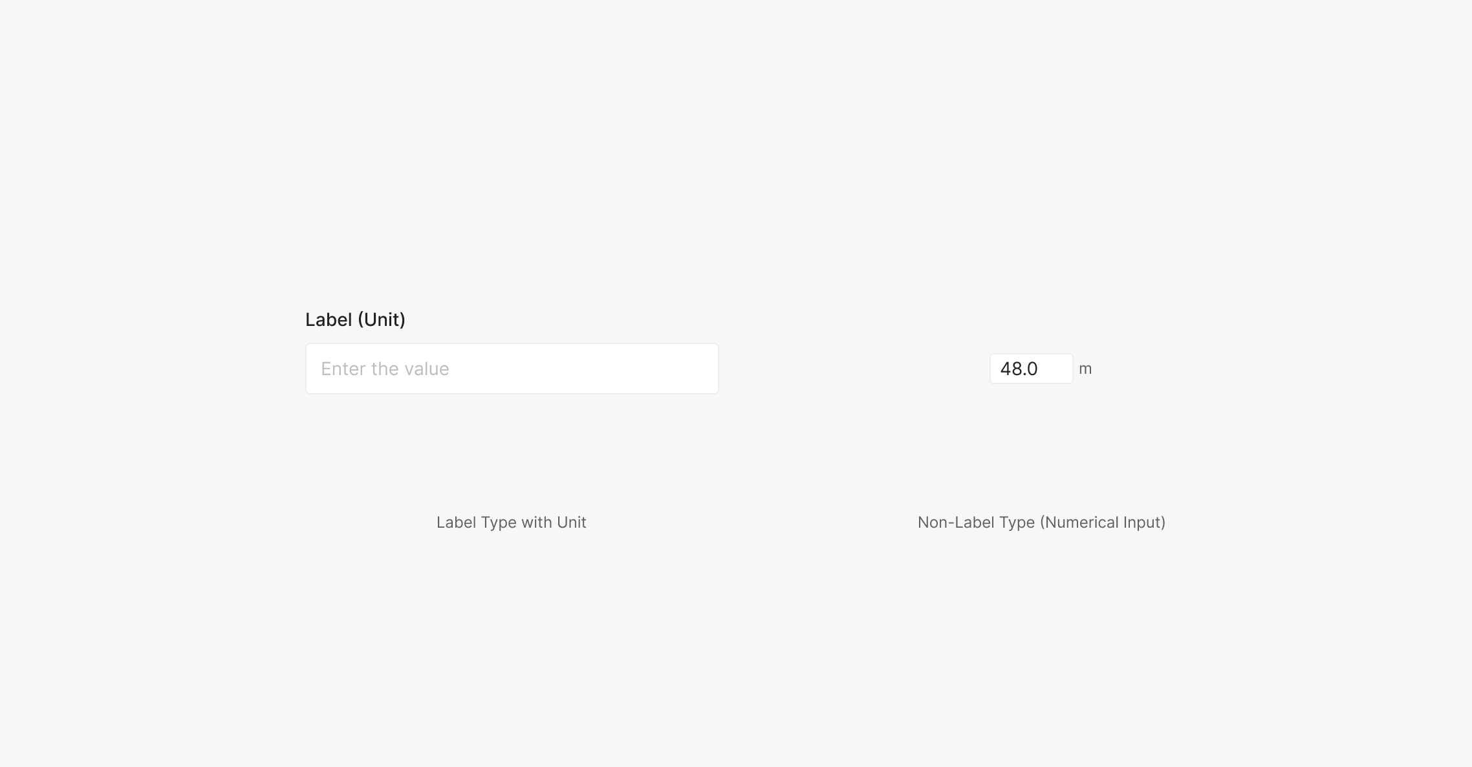The height and width of the screenshot is (767, 1472).
Task: Click the word "Label" above the input
Action: [329, 319]
